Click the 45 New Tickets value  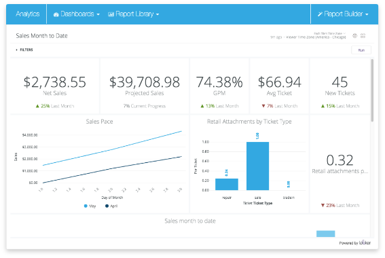[x=340, y=82]
